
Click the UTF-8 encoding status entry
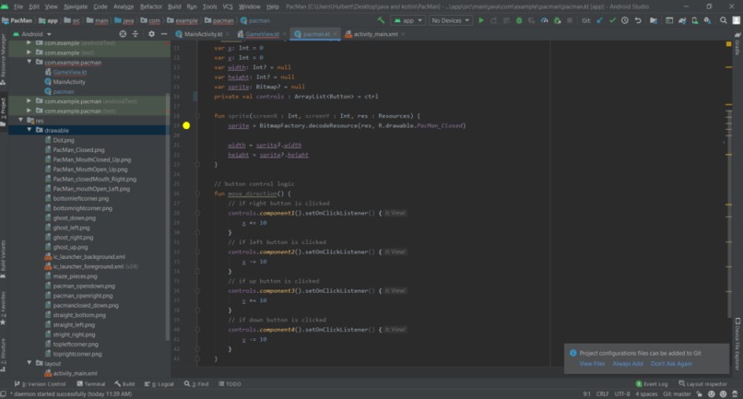(621, 393)
